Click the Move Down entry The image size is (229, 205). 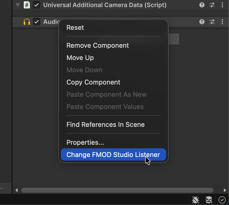[x=113, y=70]
